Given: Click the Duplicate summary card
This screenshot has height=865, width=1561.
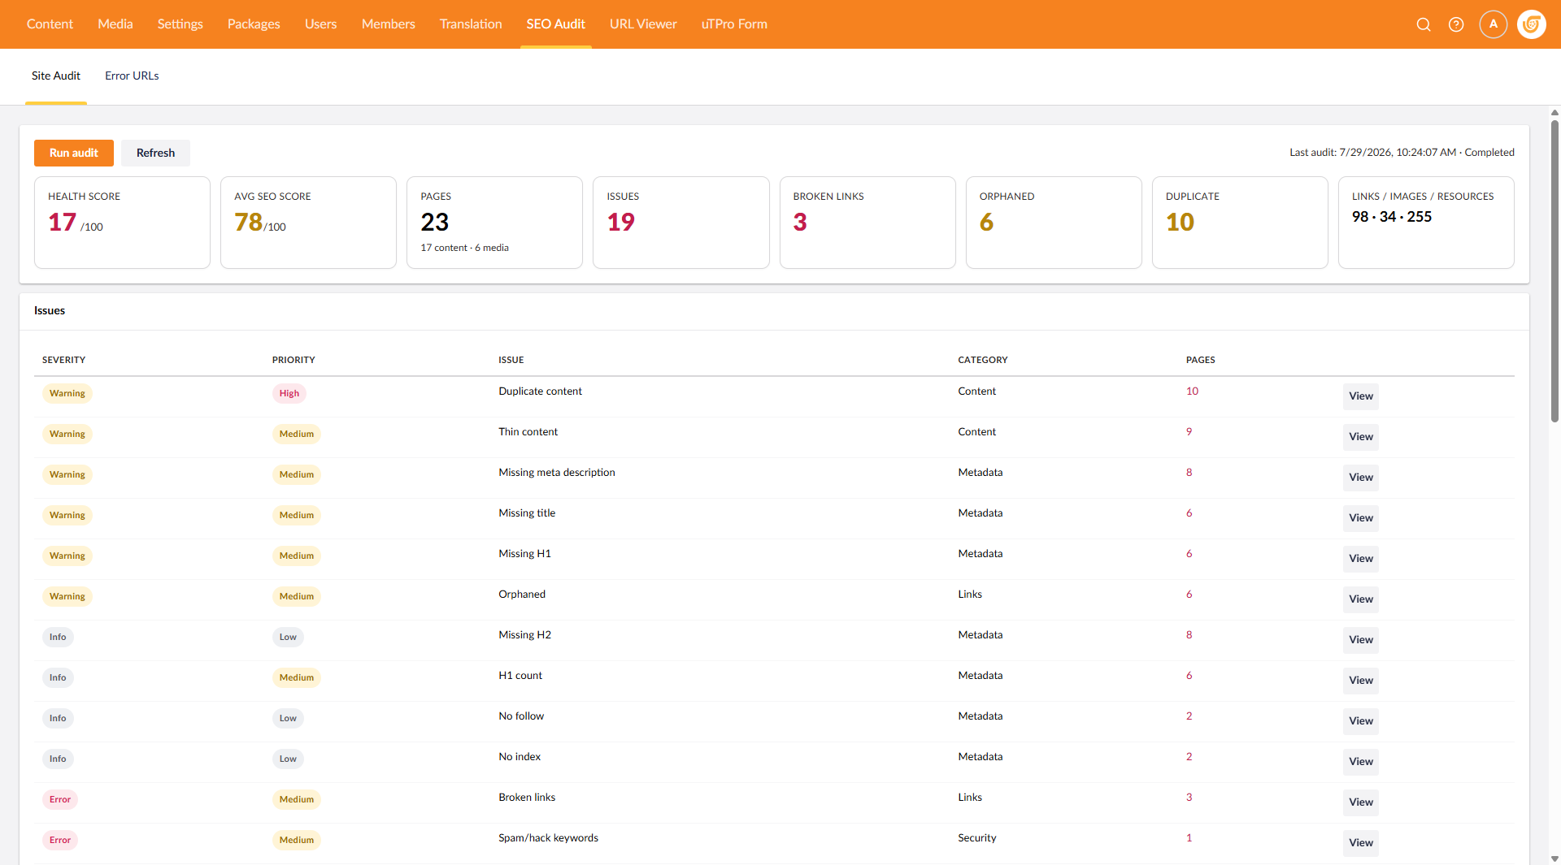Looking at the screenshot, I should click(1240, 223).
